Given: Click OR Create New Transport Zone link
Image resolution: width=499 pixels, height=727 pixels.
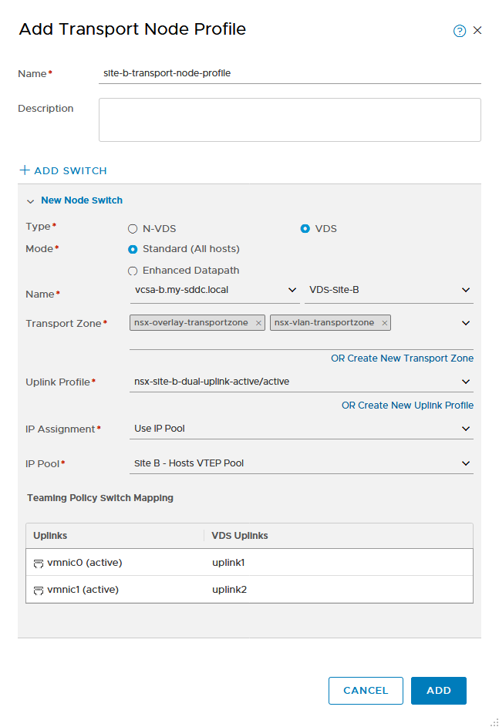Looking at the screenshot, I should 402,358.
